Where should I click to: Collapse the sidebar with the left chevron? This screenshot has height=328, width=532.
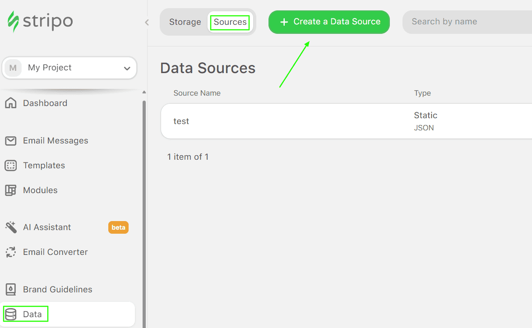(147, 23)
